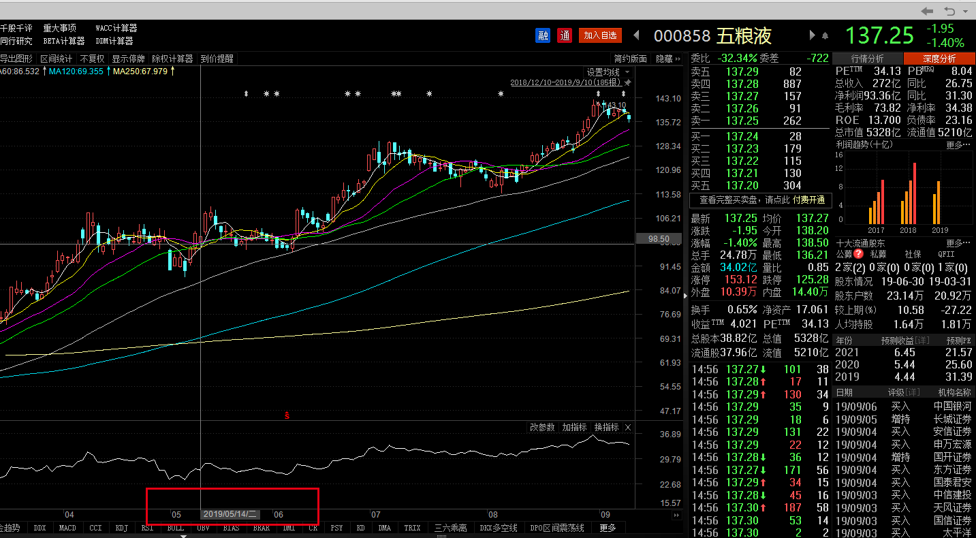Expand 更多 beside 十大流通股东
976x538 pixels.
pos(958,243)
